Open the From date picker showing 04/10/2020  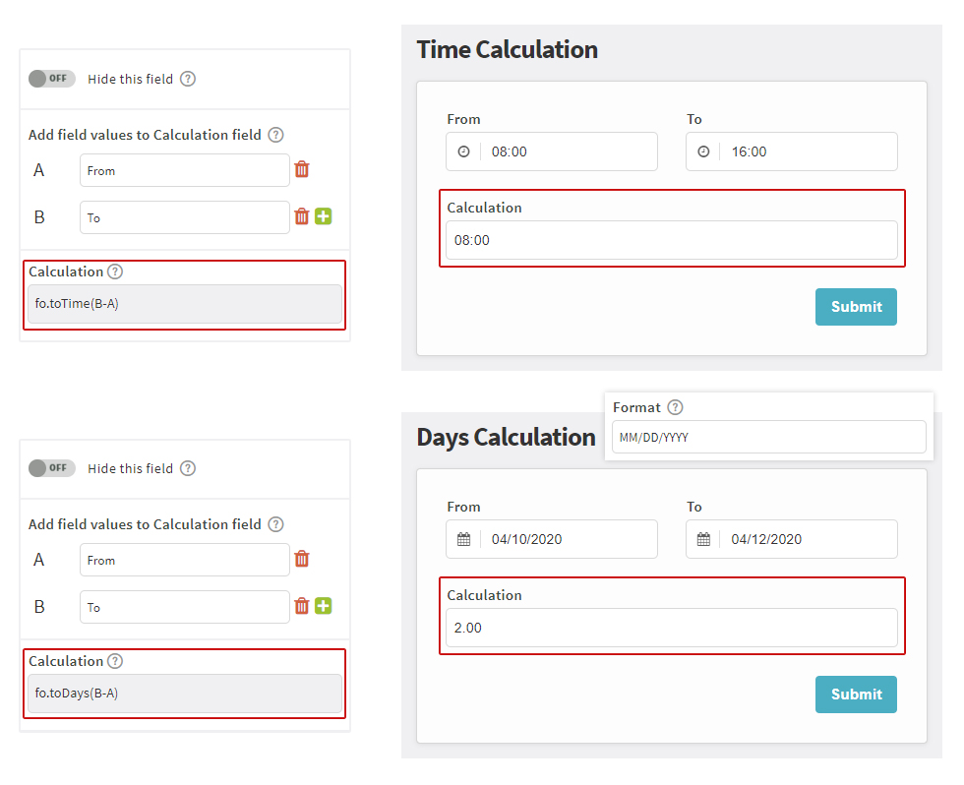pos(569,539)
